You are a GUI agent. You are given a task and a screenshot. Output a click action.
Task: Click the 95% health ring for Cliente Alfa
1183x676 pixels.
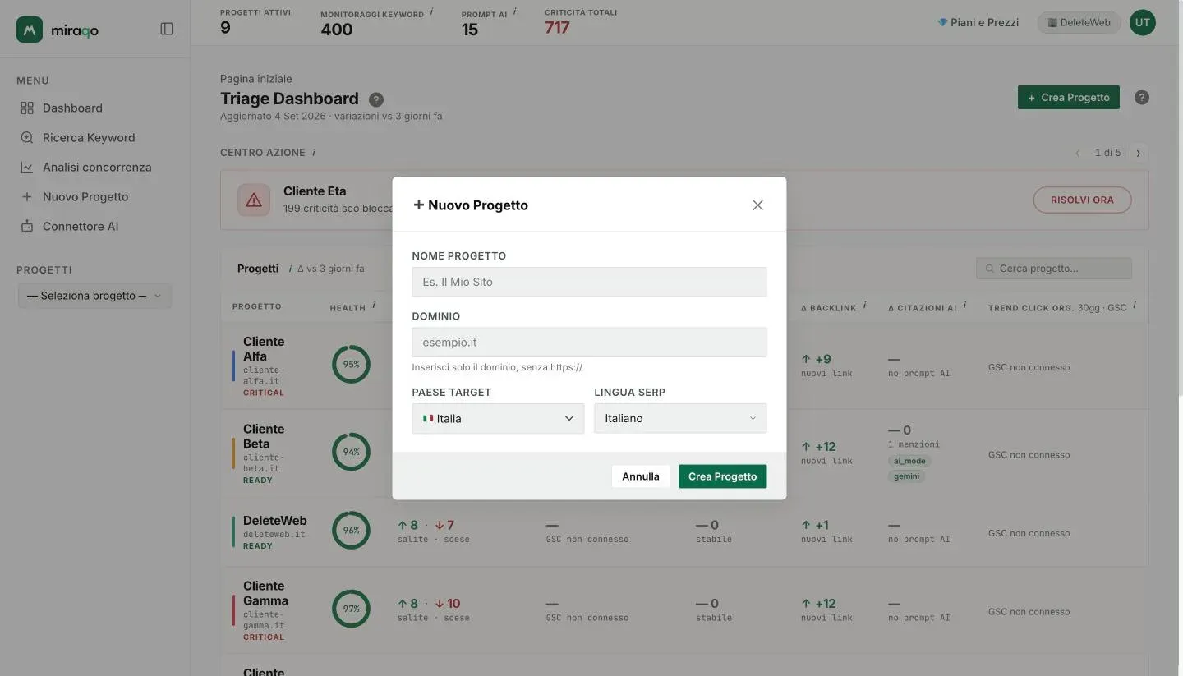pyautogui.click(x=351, y=364)
